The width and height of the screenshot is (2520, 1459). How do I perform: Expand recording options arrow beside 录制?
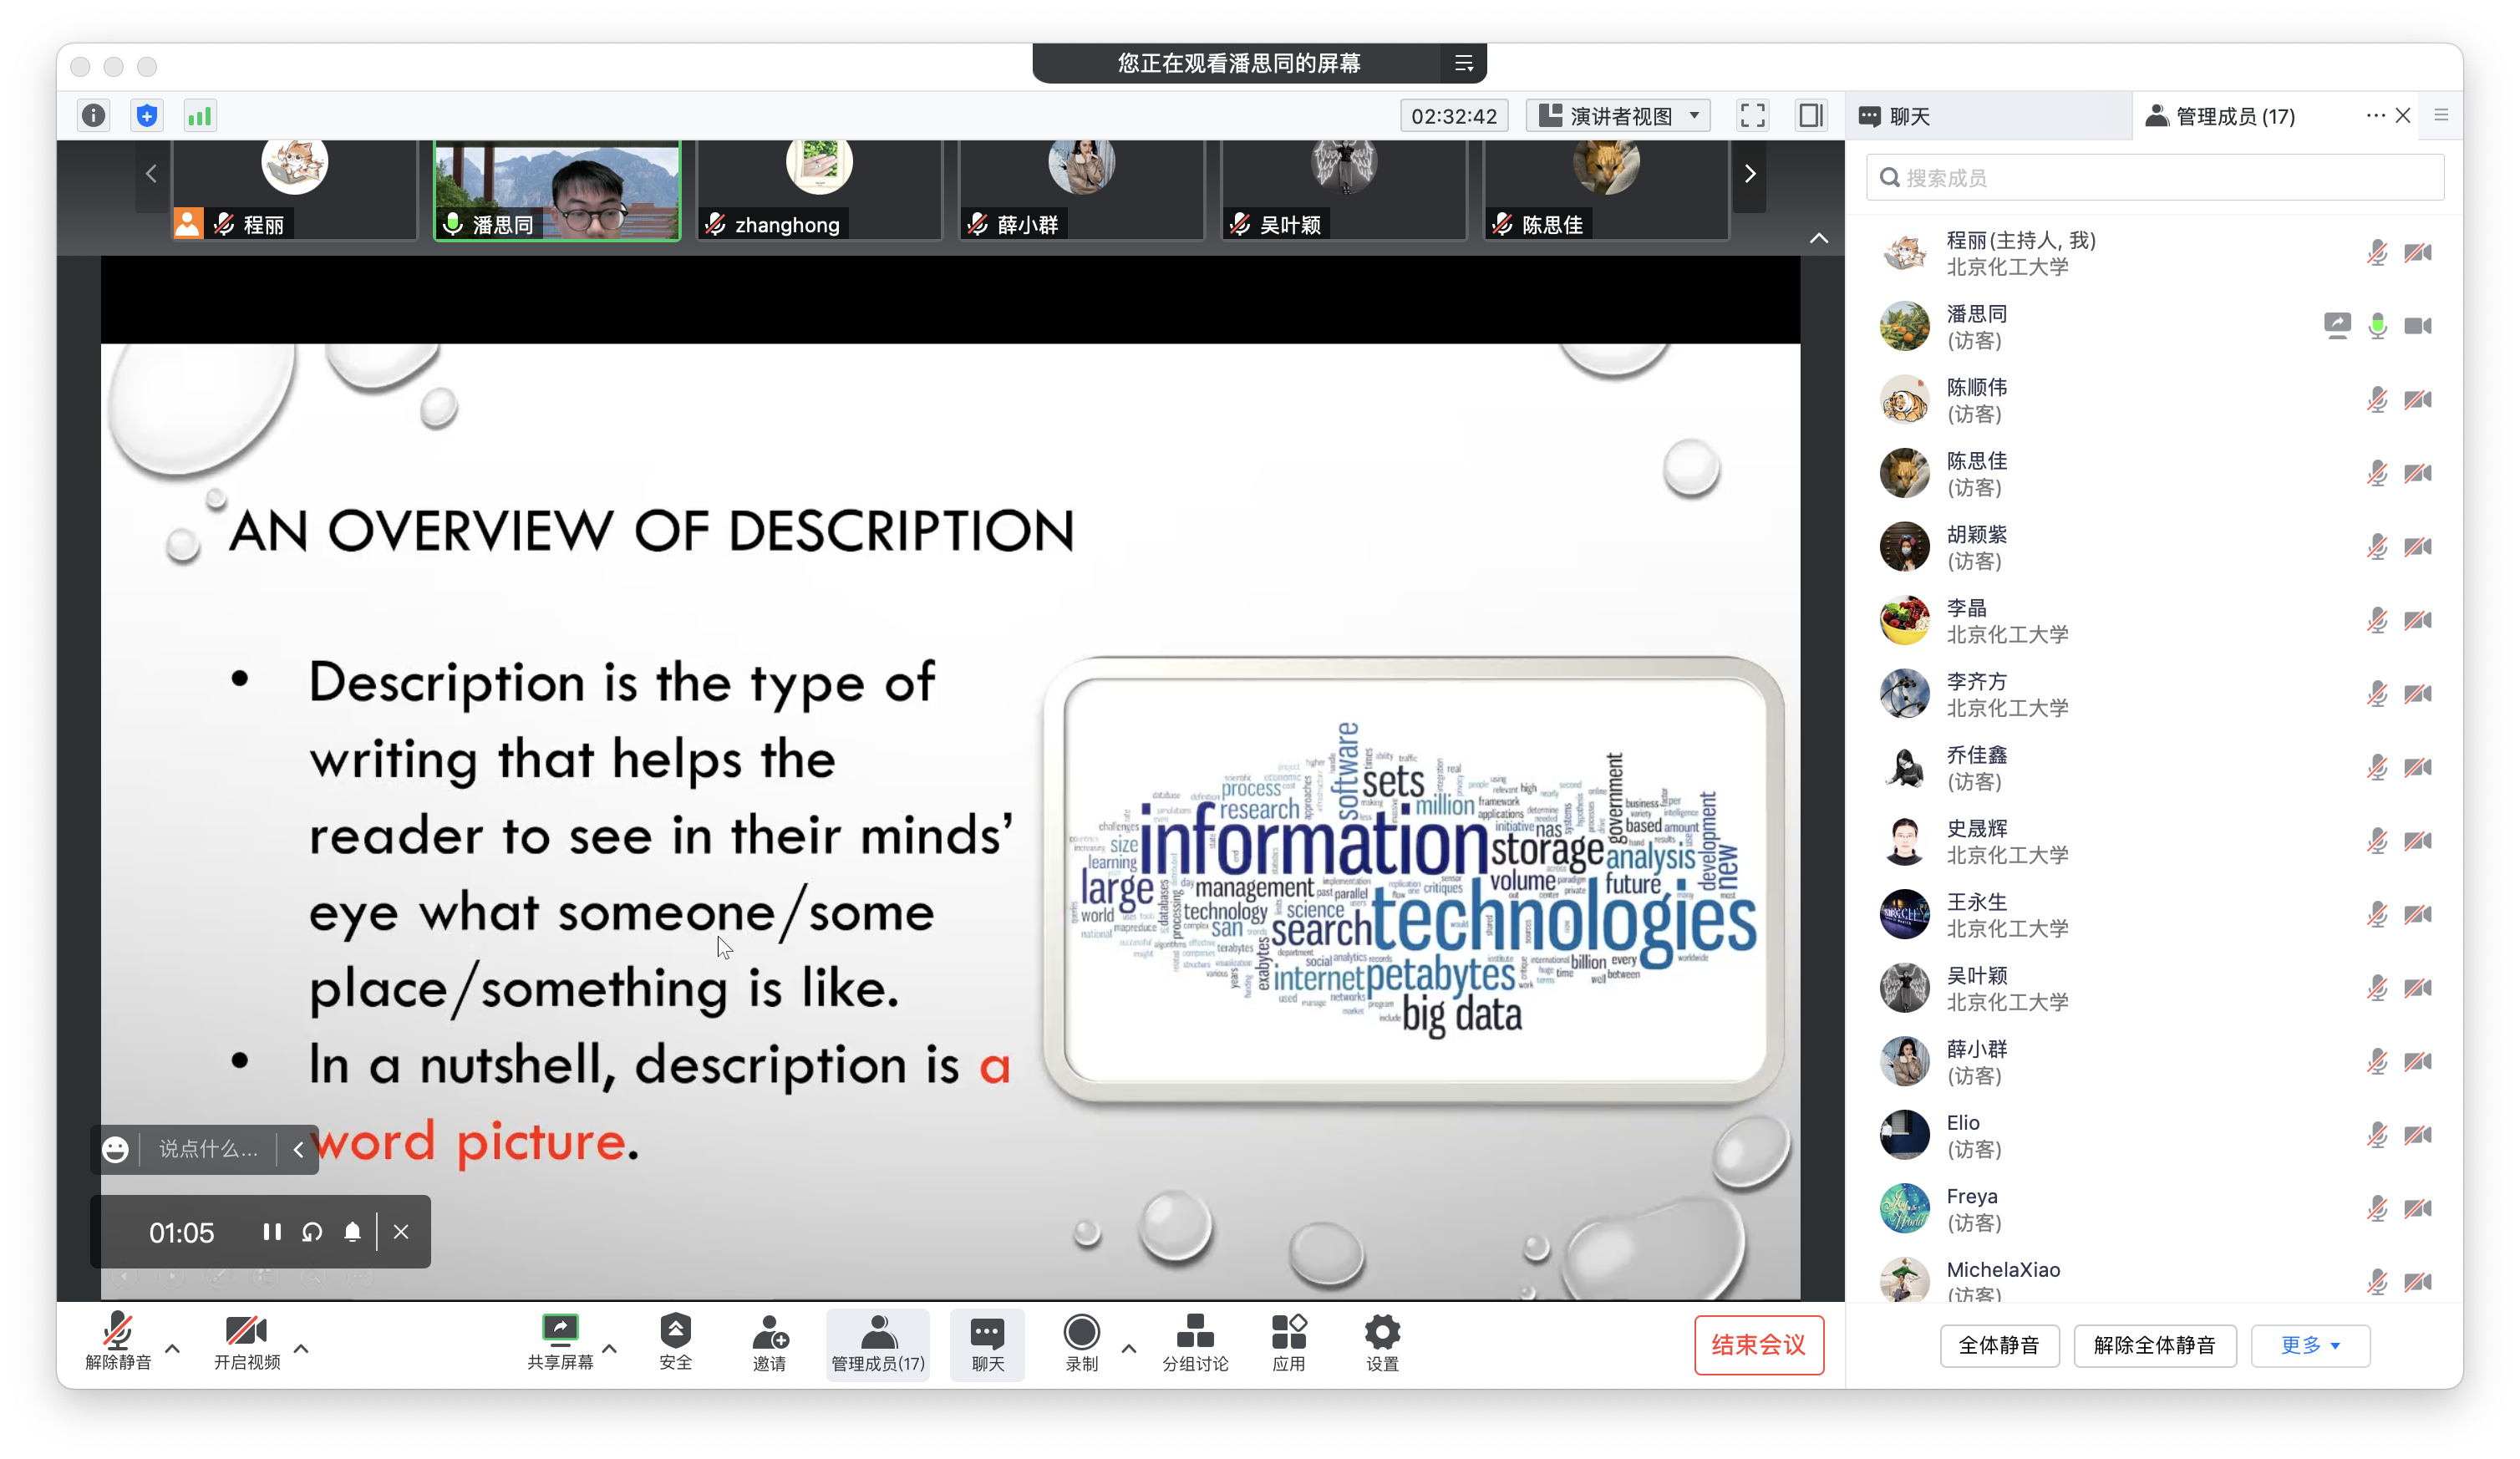pyautogui.click(x=1129, y=1349)
